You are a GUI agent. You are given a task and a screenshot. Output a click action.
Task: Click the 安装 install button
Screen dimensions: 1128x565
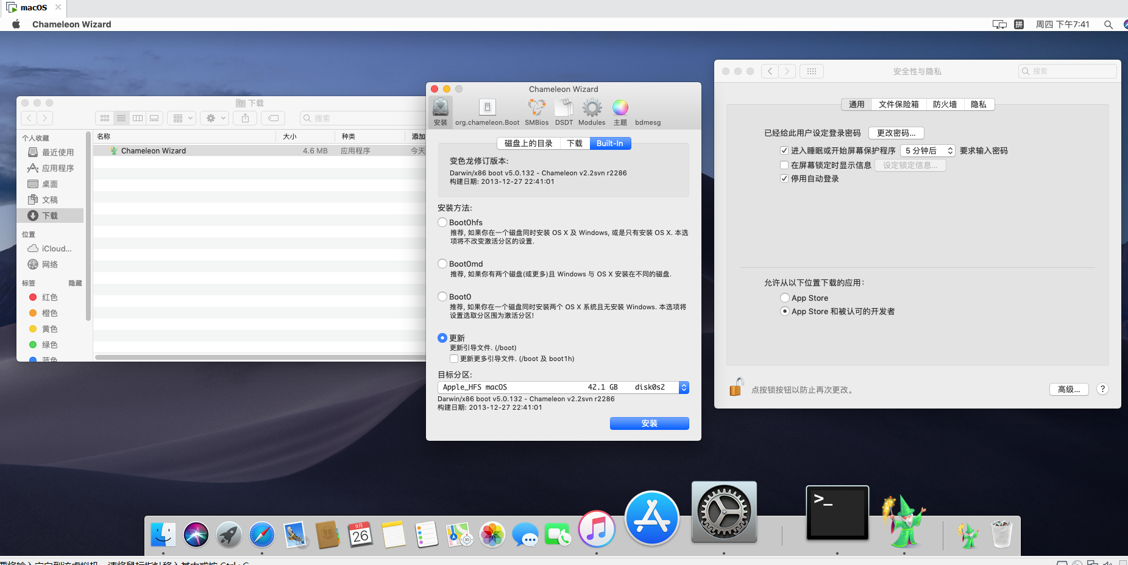tap(649, 423)
